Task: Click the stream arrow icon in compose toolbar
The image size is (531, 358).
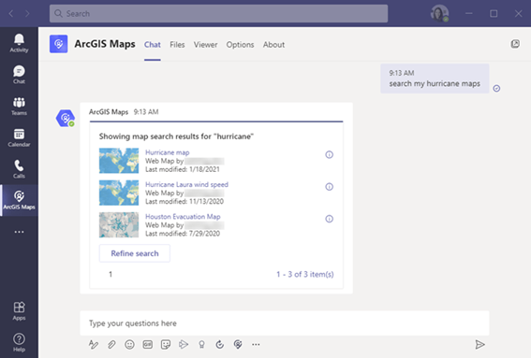Action: [x=184, y=345]
